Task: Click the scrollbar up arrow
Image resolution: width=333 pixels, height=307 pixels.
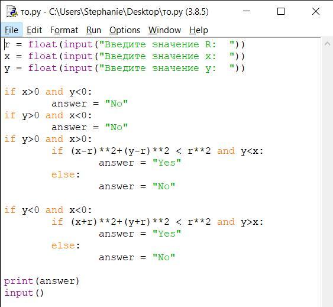Action: (327, 44)
